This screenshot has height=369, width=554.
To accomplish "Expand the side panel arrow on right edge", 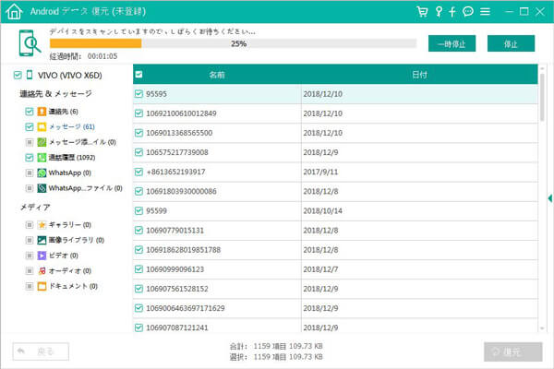I will tap(549, 198).
